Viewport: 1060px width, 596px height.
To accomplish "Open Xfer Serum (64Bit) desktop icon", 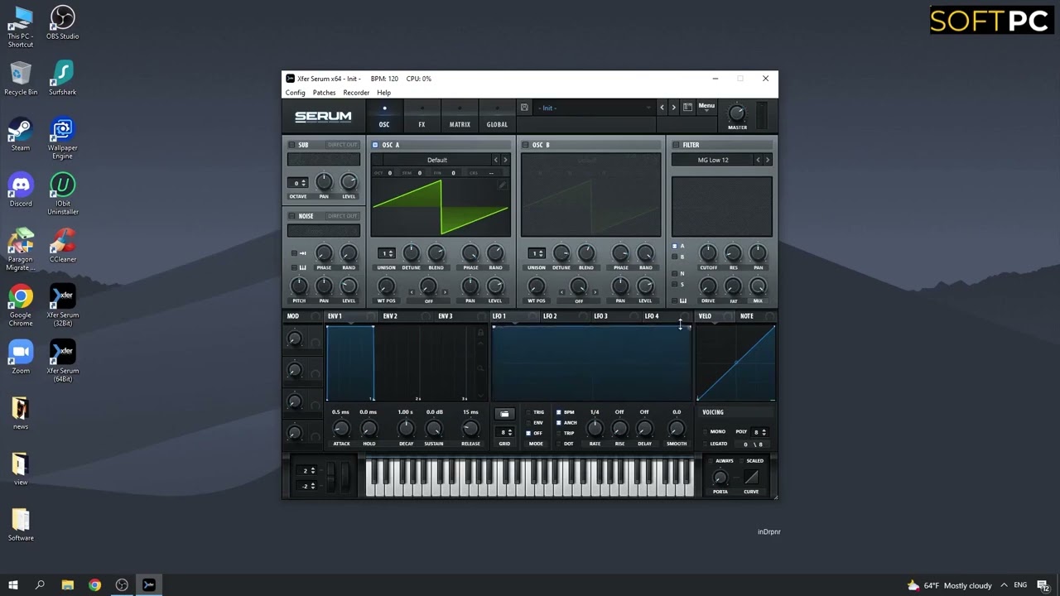I will 62,360.
